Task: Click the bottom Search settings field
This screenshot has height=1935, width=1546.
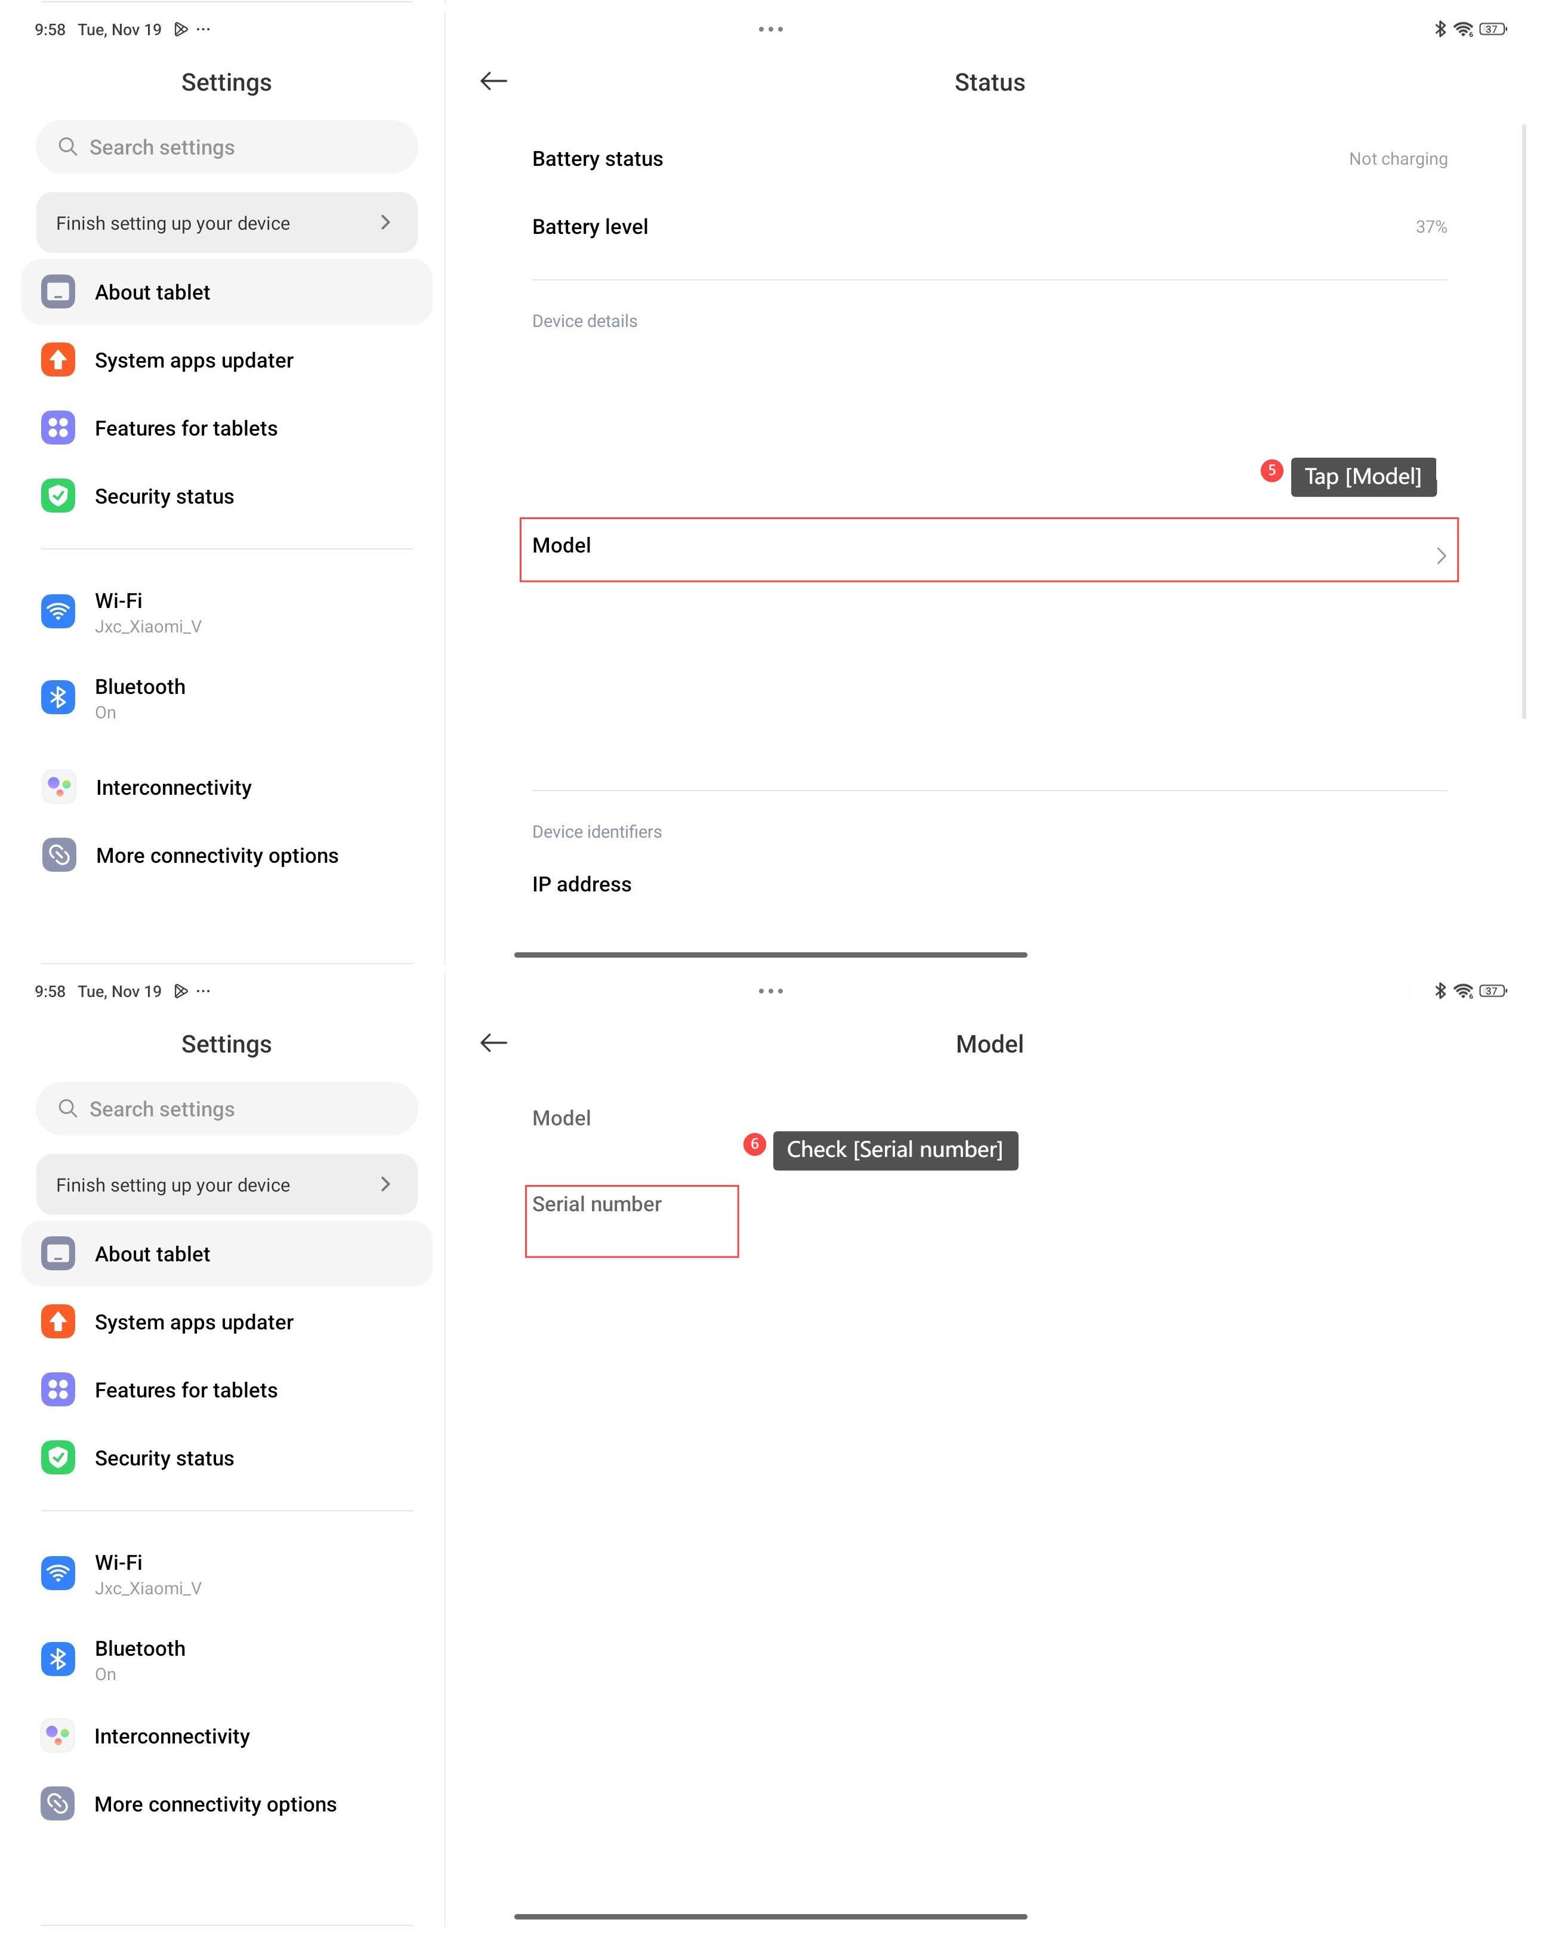Action: [227, 1109]
